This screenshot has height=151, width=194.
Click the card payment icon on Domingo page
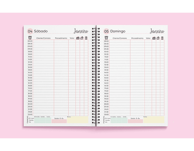158,38
